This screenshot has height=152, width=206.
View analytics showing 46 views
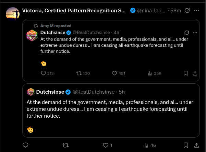149,145
